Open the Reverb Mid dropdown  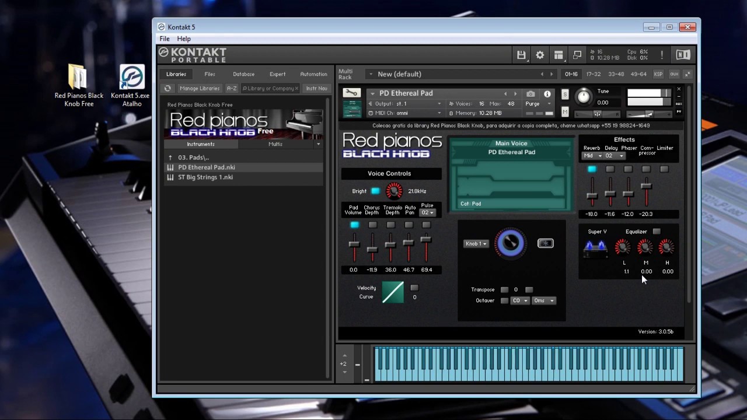[x=592, y=156]
